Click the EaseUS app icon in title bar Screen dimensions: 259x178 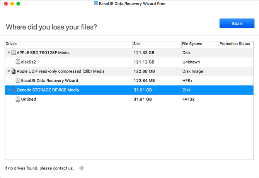click(x=96, y=3)
